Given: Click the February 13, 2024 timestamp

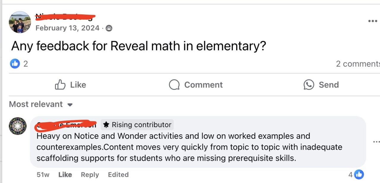Looking at the screenshot, I should click(67, 28).
